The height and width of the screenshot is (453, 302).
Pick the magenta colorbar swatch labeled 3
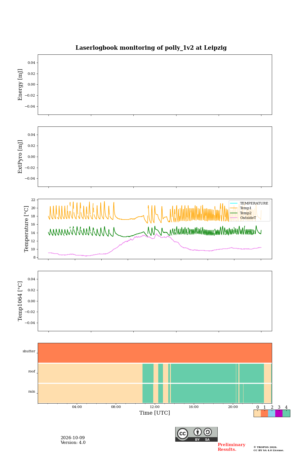(x=279, y=413)
